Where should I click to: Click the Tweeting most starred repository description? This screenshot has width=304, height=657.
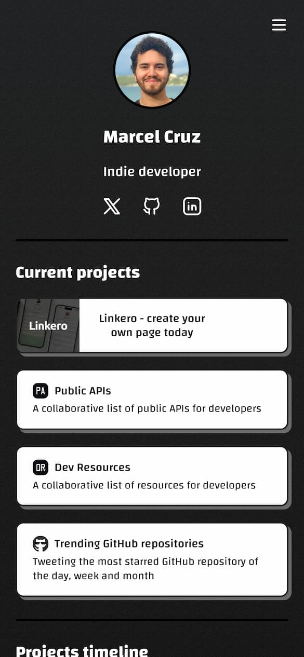(146, 568)
